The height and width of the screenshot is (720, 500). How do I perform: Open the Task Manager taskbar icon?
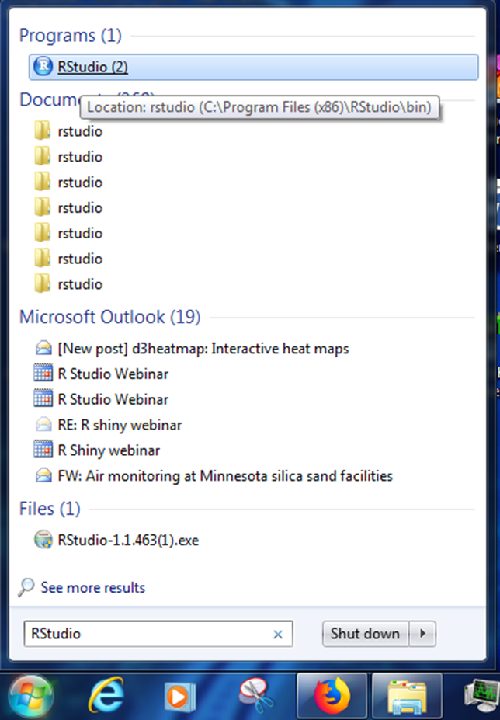(481, 696)
